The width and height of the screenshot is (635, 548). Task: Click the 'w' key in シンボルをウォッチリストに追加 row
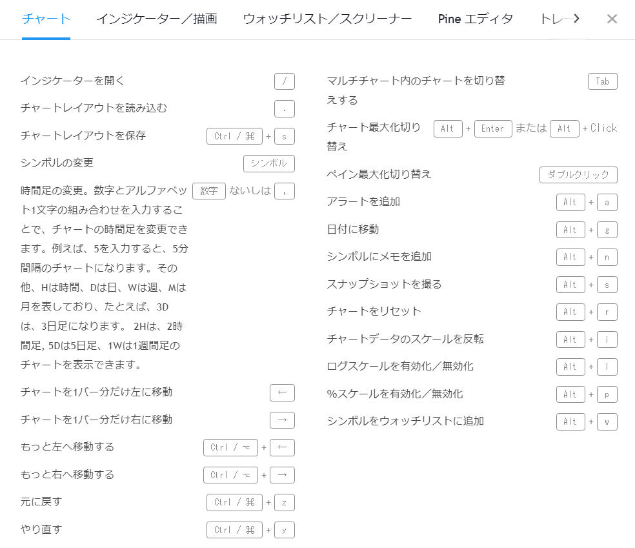[607, 421]
